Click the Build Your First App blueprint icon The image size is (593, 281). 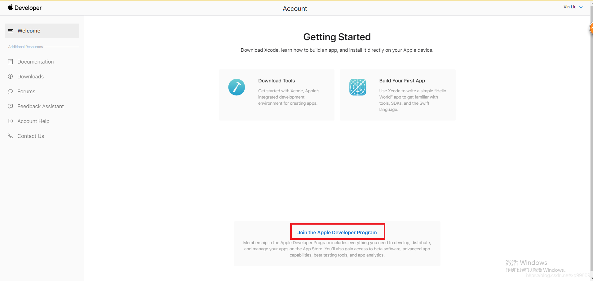(358, 87)
